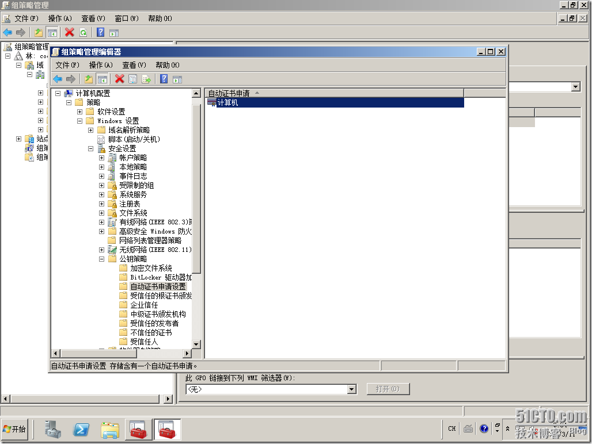The image size is (592, 444).
Task: Expand hidden icons chevron in the system tray
Action: (x=508, y=429)
